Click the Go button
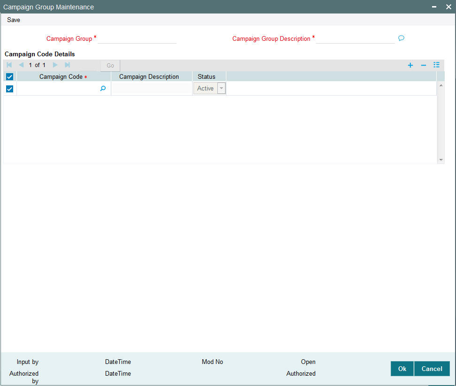 (x=110, y=65)
